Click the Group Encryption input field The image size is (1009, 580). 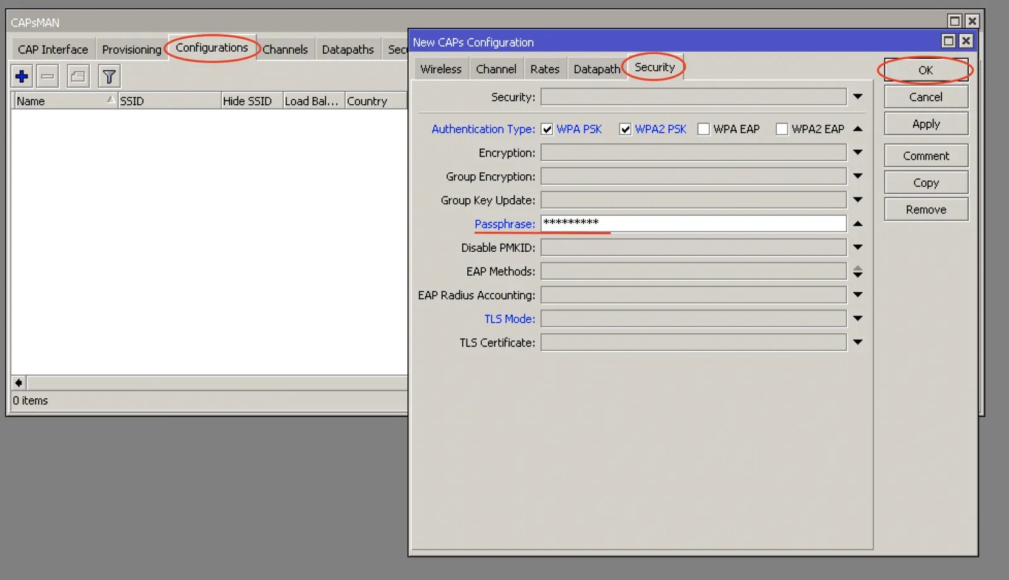[x=694, y=176]
